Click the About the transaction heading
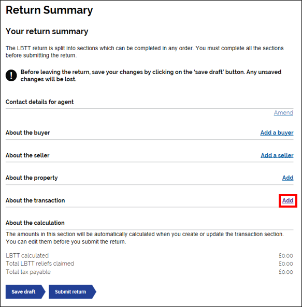Image resolution: width=302 pixels, height=307 pixels. (x=35, y=200)
